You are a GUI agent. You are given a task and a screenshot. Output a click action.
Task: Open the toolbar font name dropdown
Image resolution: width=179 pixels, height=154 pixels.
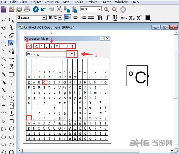[44, 18]
